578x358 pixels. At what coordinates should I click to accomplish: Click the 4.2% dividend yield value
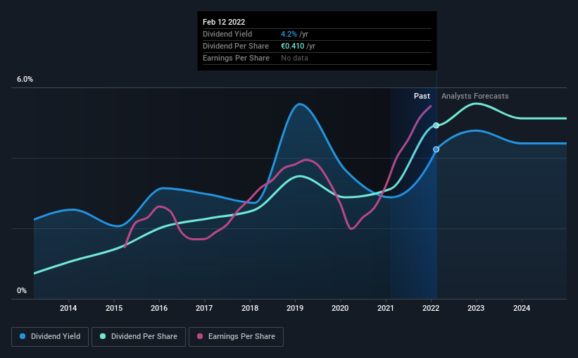[289, 34]
